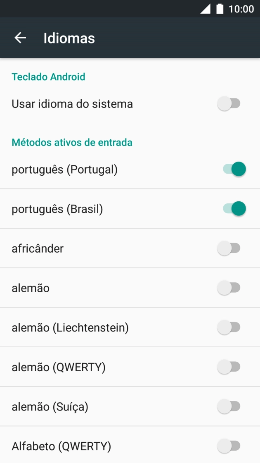Enable 'Usar idioma do sistema'
The width and height of the screenshot is (260, 463).
pyautogui.click(x=230, y=104)
